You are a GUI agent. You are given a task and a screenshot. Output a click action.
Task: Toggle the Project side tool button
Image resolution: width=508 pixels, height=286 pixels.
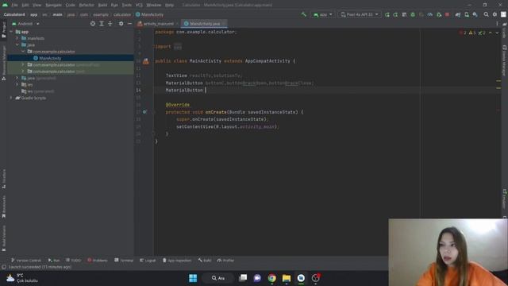coord(3,30)
